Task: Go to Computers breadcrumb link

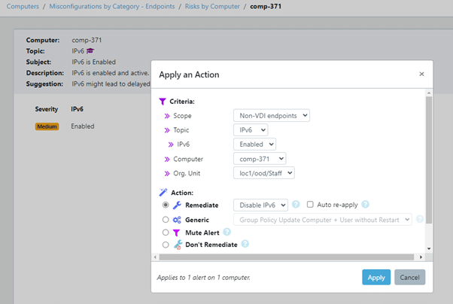Action: (x=23, y=6)
